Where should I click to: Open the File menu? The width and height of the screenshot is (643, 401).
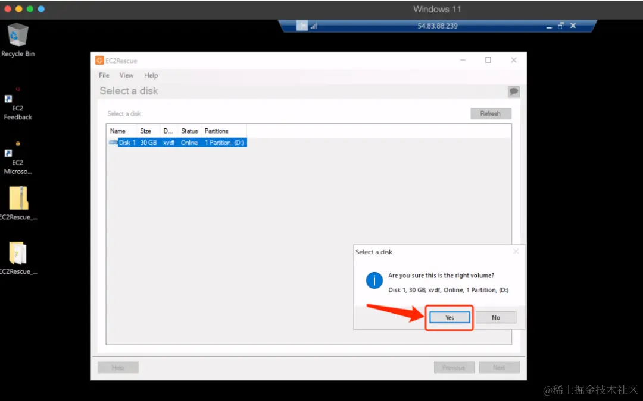(104, 75)
